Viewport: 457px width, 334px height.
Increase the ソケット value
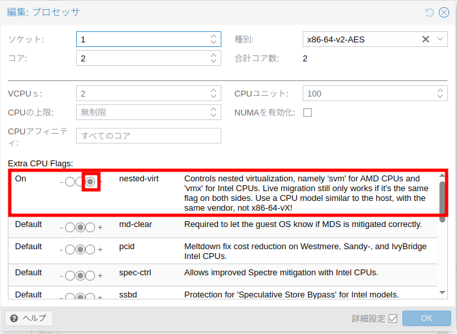coord(214,36)
